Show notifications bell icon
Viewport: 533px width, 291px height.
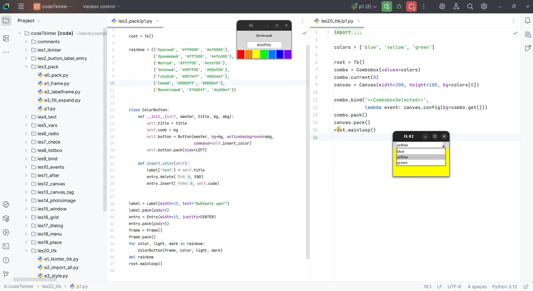[527, 21]
